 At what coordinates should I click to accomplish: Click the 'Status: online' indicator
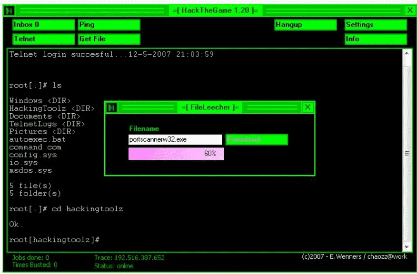coord(114,266)
